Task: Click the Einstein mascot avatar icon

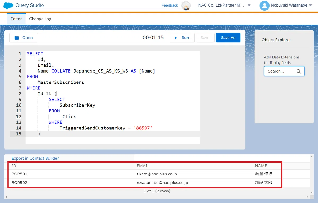Action: point(186,6)
